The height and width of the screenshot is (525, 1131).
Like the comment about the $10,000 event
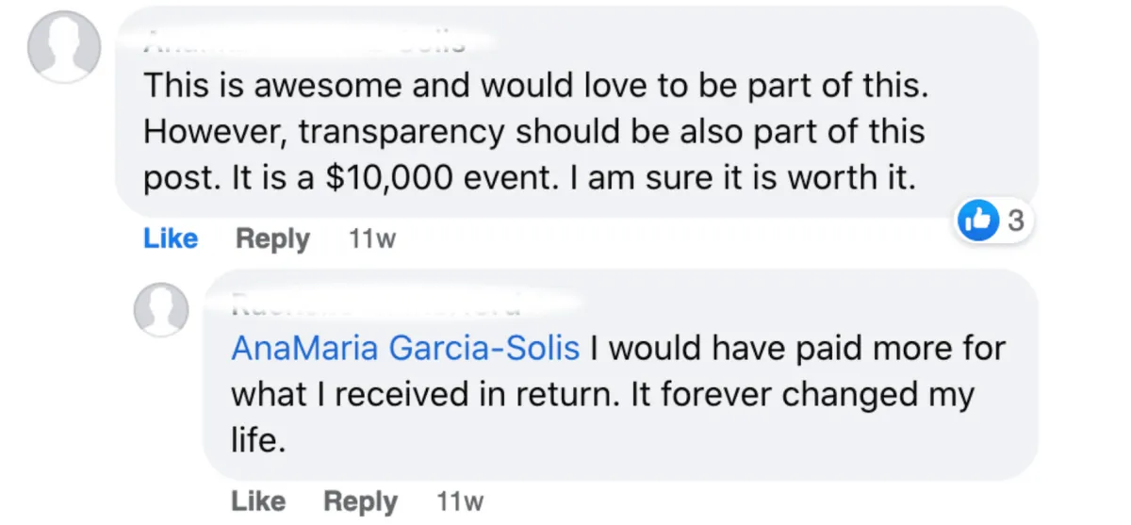tap(171, 239)
